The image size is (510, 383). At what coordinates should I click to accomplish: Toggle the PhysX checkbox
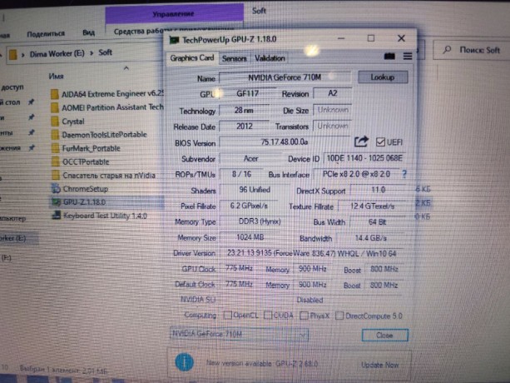304,316
